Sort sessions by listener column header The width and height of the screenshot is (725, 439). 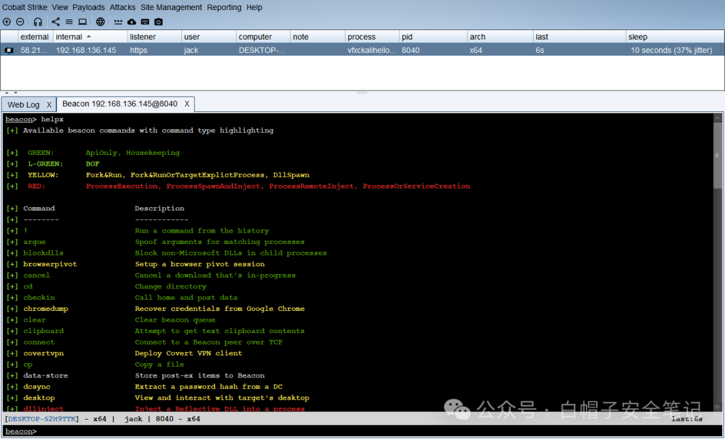click(x=154, y=37)
